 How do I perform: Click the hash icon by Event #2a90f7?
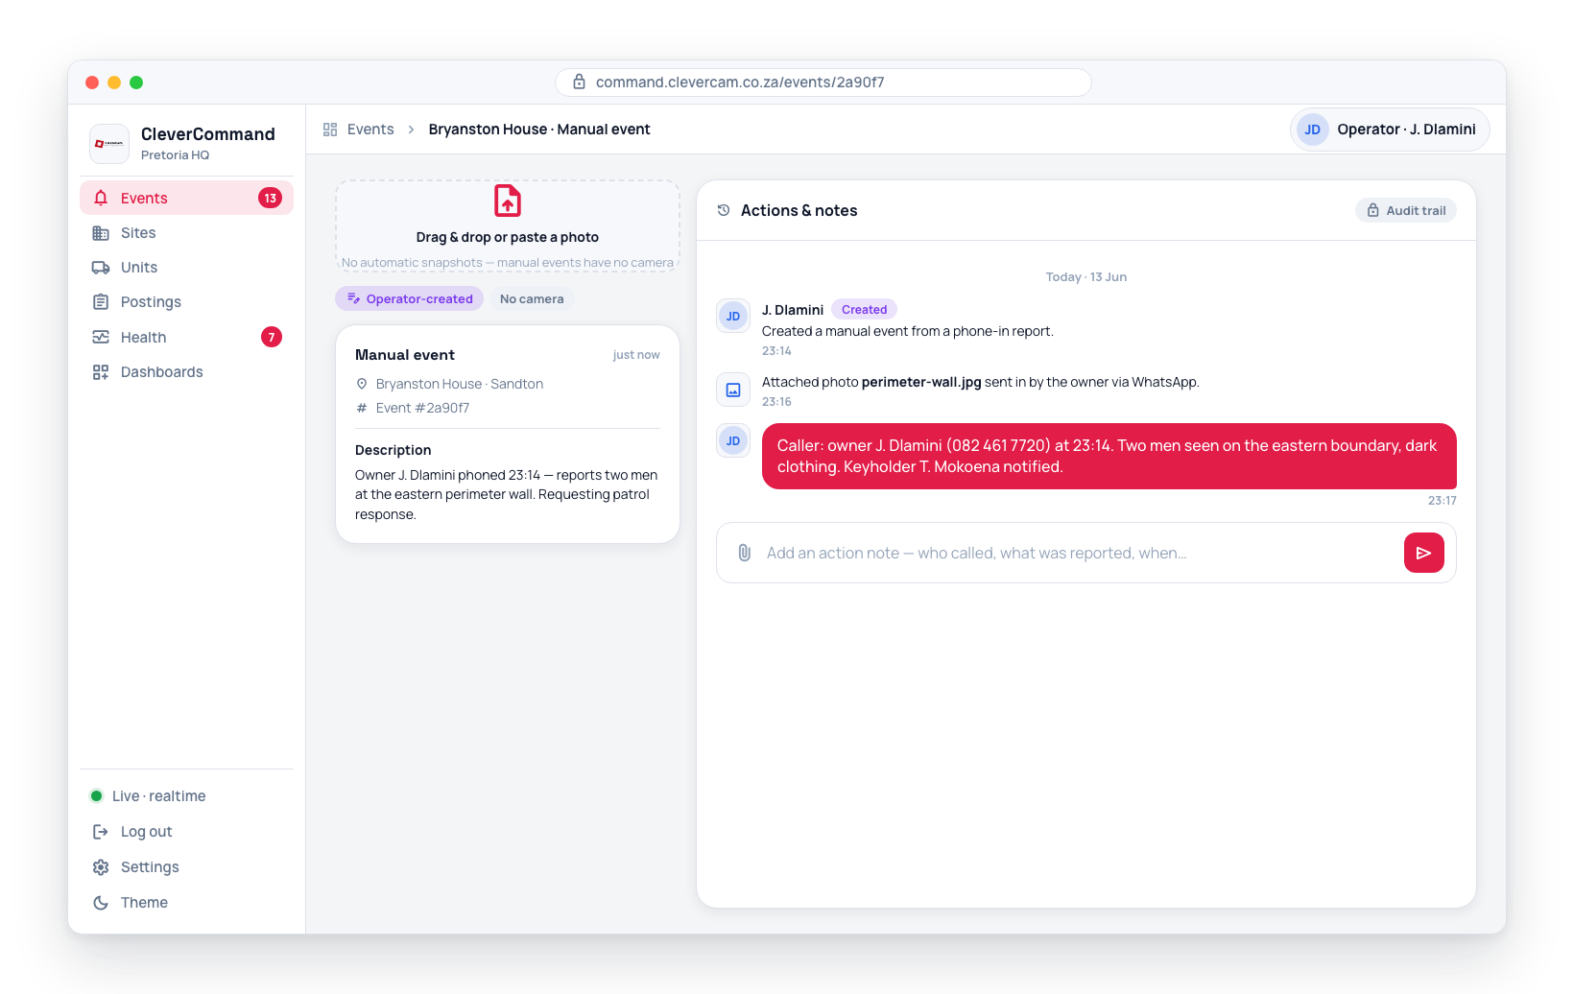362,408
